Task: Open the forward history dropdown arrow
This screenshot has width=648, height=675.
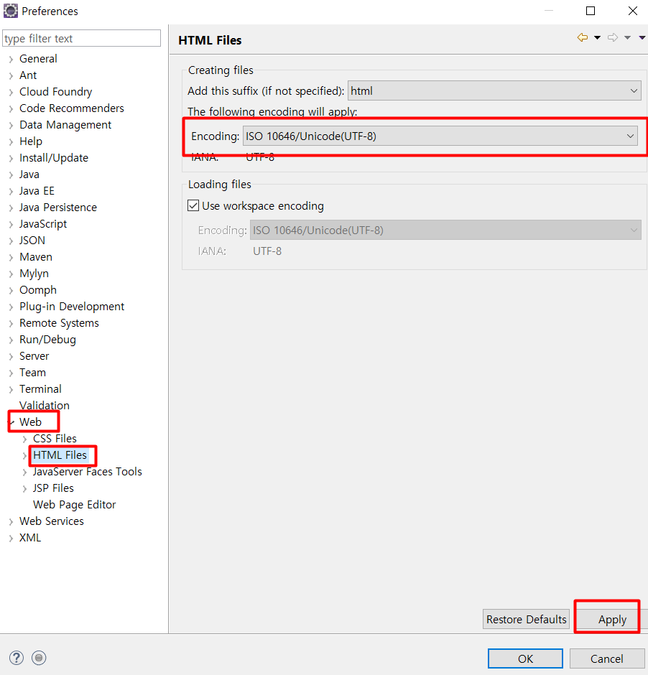Action: [628, 38]
